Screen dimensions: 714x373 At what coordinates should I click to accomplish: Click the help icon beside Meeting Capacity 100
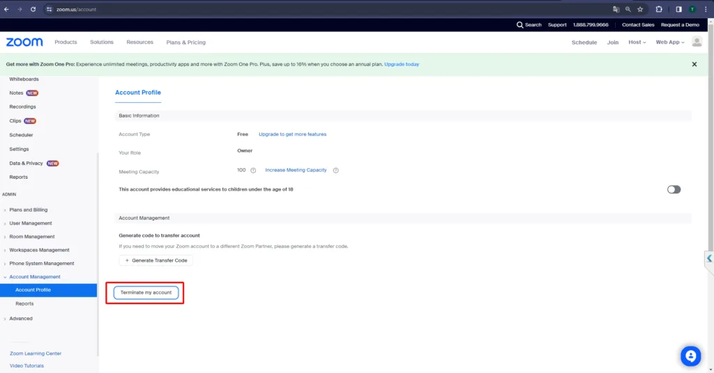pos(253,170)
